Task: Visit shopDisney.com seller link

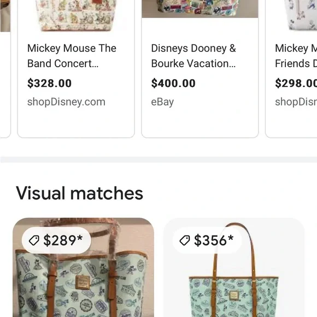Action: [x=66, y=102]
